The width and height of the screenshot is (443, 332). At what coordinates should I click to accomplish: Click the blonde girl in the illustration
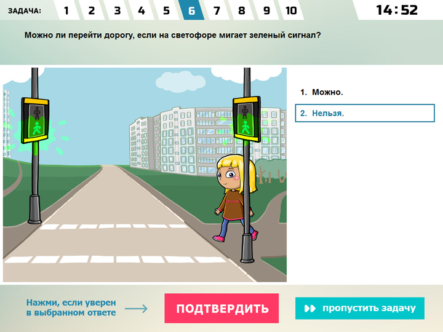(x=236, y=197)
